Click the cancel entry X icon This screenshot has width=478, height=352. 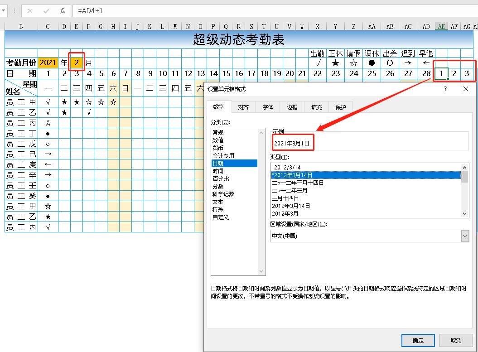(x=29, y=11)
